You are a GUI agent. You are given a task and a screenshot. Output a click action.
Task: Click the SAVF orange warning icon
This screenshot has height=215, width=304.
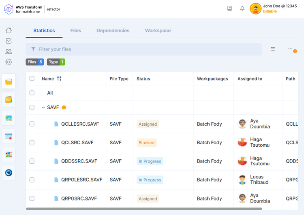(64, 107)
